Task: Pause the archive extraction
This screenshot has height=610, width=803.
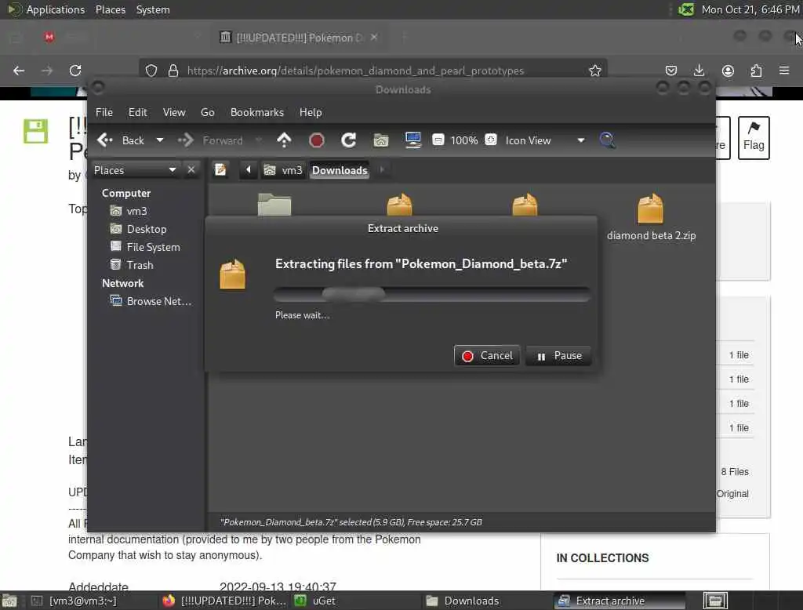Action: [558, 355]
